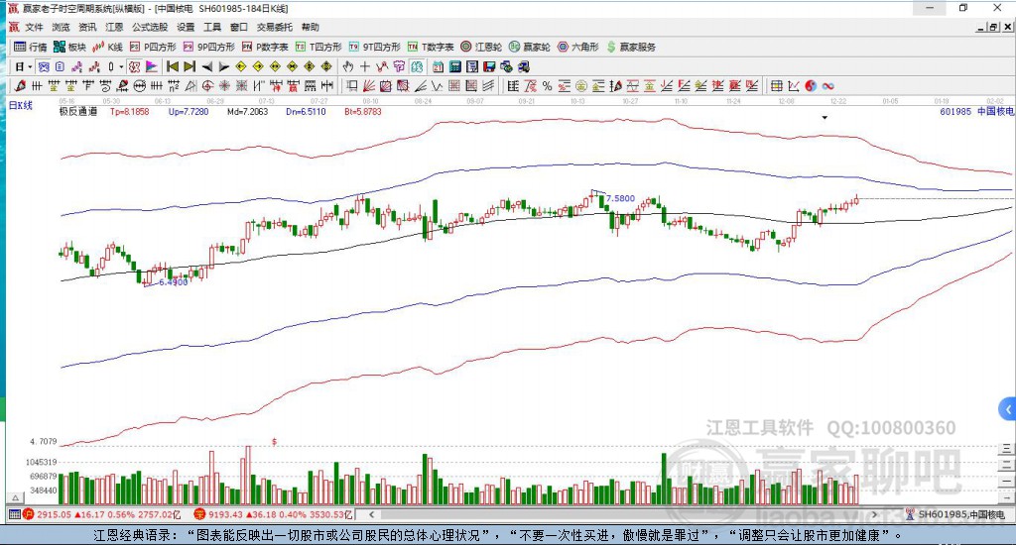1016x545 pixels.
Task: Open 赢家服务 with the dollar icon
Action: click(631, 47)
